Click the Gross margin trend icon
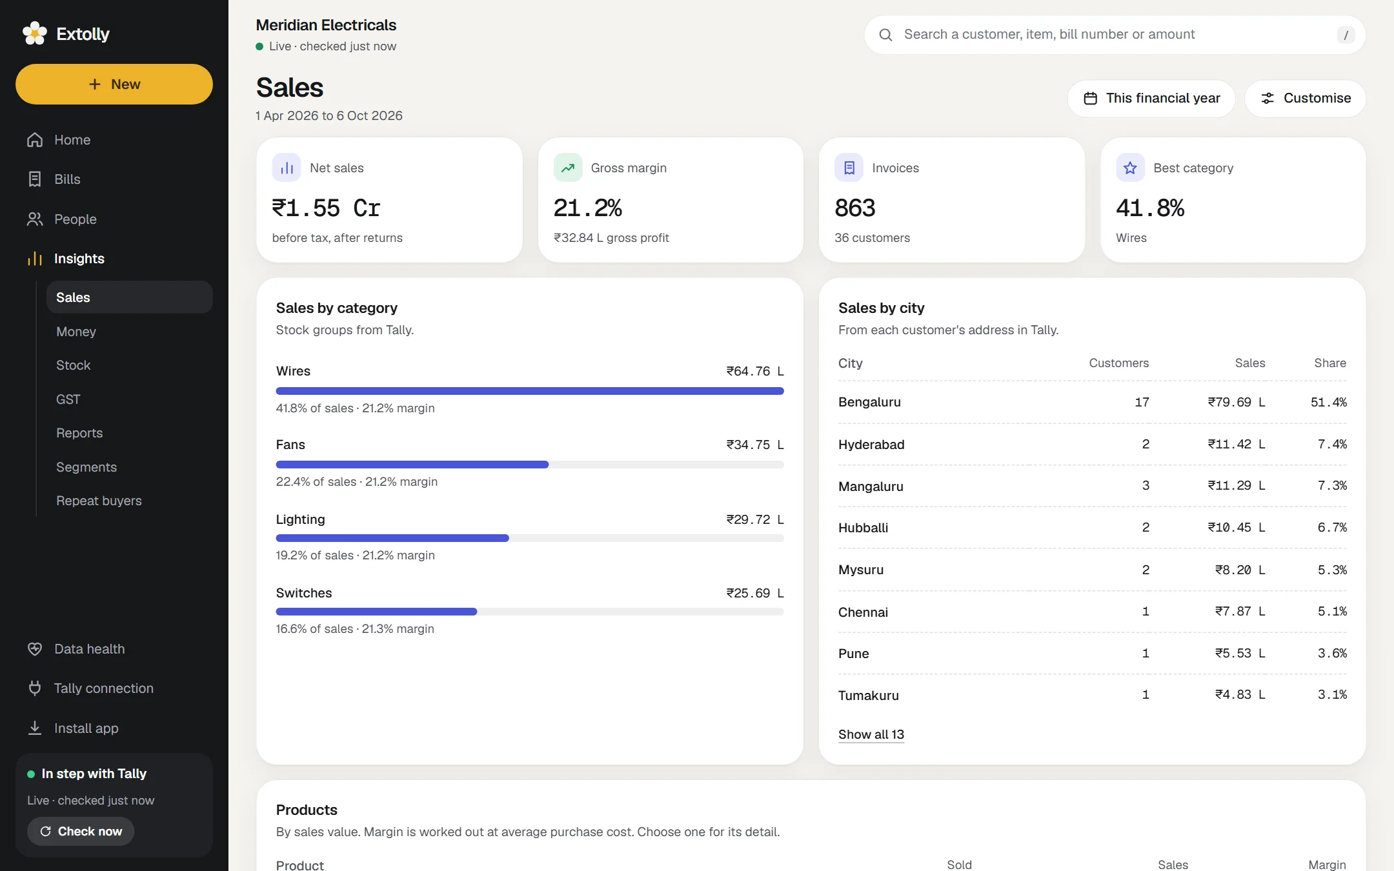The image size is (1394, 871). 567,168
